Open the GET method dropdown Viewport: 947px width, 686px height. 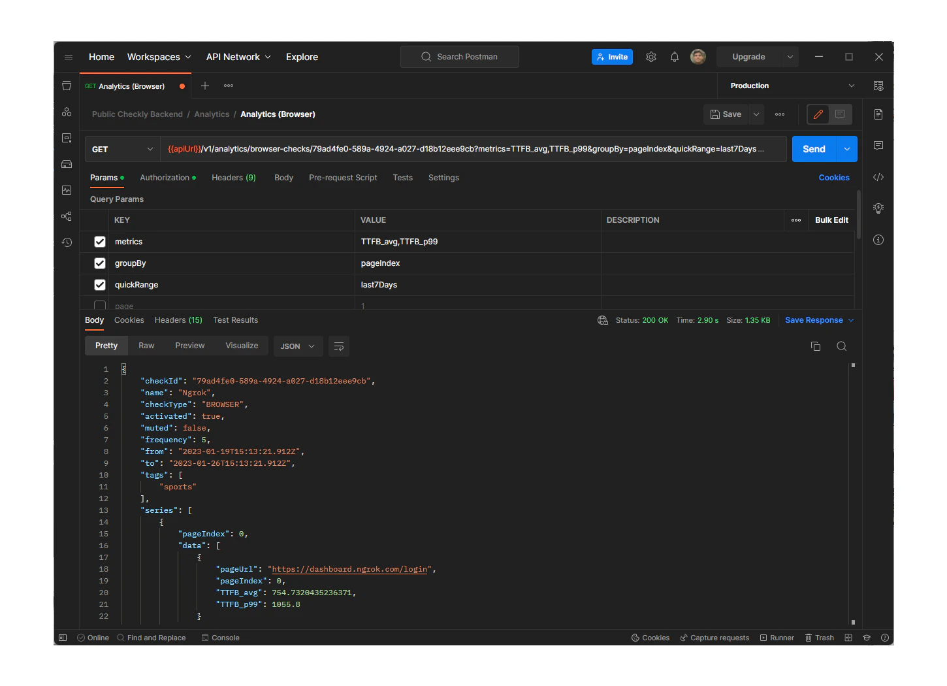tap(121, 149)
